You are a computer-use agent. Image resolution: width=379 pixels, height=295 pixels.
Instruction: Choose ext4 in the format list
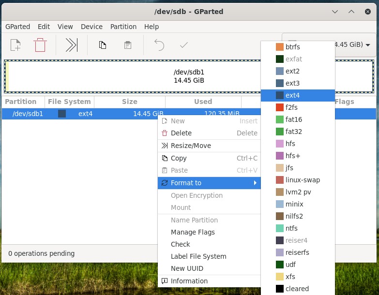pos(292,95)
